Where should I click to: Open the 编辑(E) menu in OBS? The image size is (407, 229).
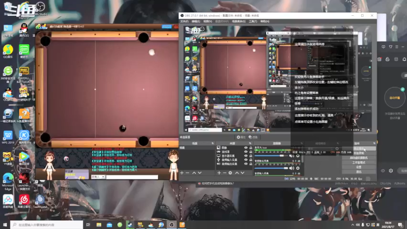196,21
